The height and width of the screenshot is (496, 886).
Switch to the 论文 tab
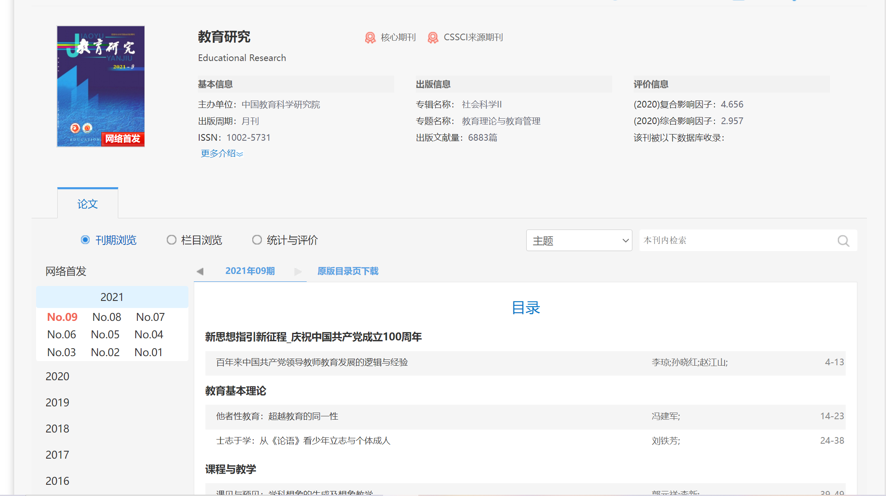pyautogui.click(x=88, y=204)
